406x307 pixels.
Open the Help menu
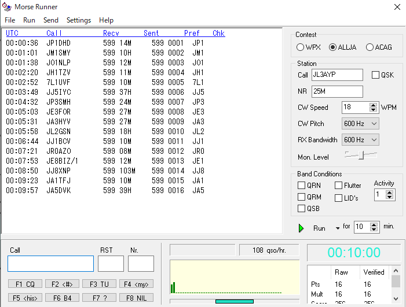(x=106, y=20)
